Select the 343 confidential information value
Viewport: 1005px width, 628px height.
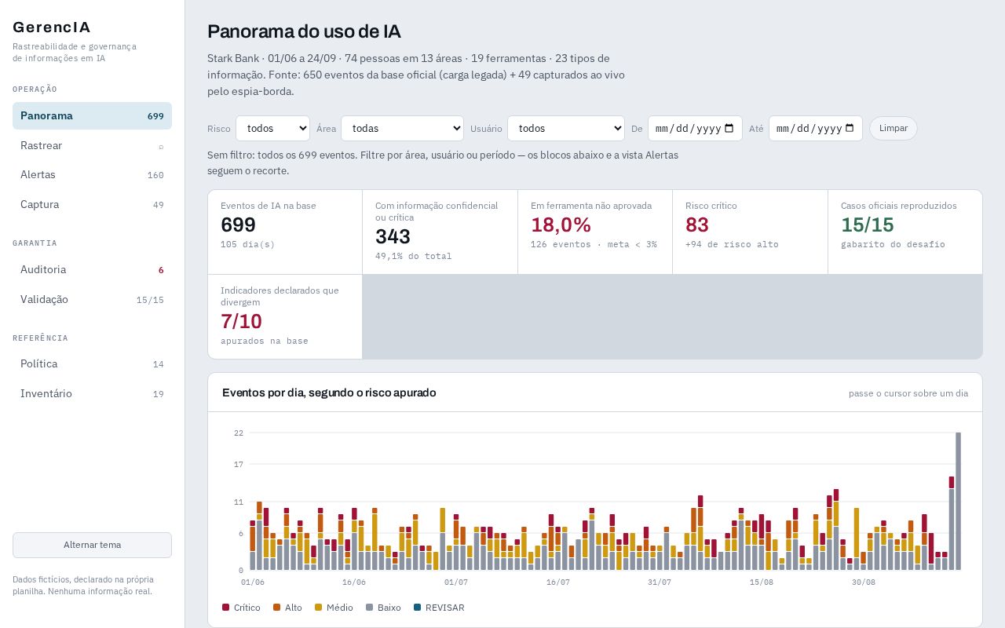[393, 237]
